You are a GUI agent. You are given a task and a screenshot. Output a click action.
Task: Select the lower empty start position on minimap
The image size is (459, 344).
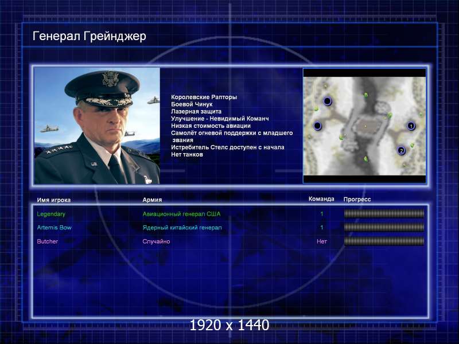point(317,126)
